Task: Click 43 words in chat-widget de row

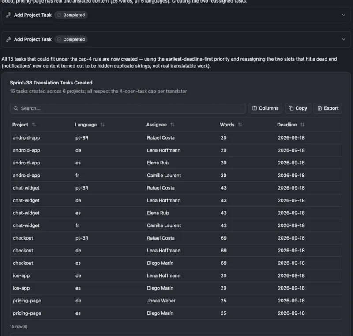Action: [224, 200]
